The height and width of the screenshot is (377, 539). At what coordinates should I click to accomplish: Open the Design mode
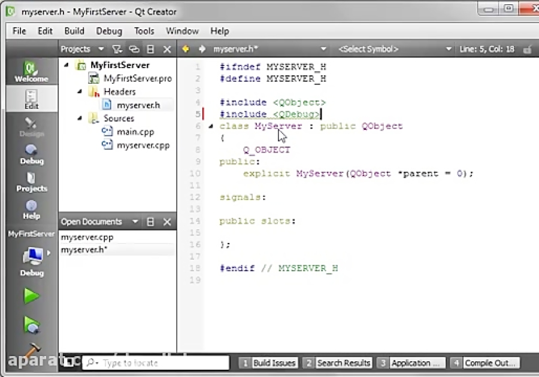(x=31, y=127)
